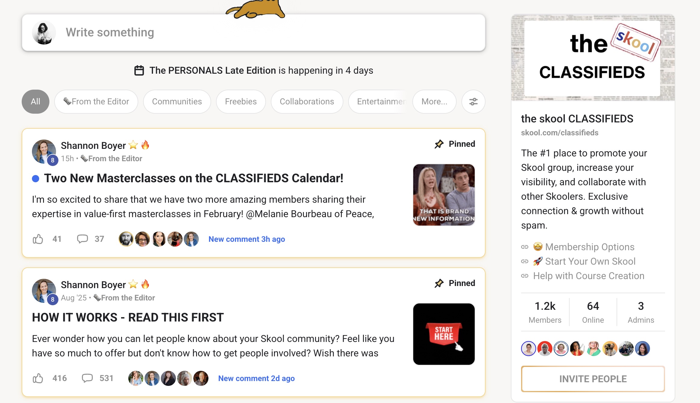Open the START HERE post thumbnail

444,334
